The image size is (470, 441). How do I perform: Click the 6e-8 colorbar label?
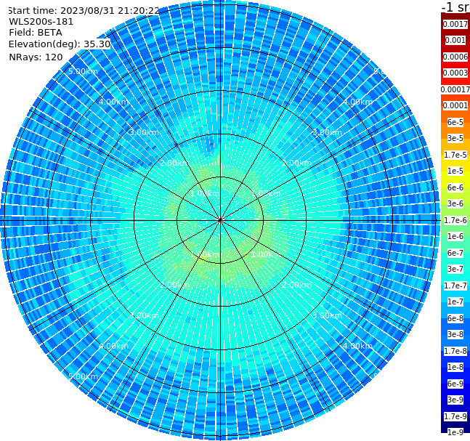pos(455,318)
